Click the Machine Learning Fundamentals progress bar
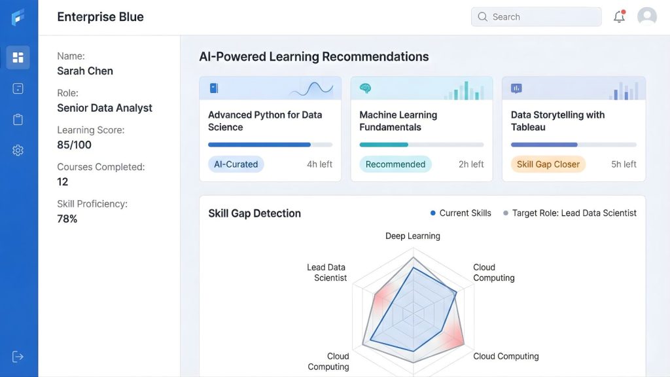670x377 pixels. (421, 145)
